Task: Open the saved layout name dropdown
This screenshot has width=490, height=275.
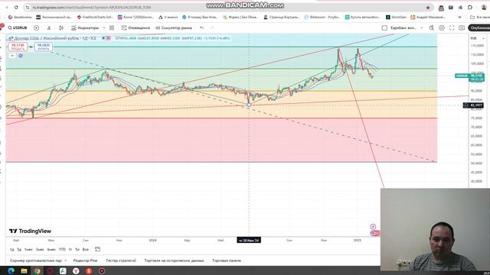Action: 407,28
